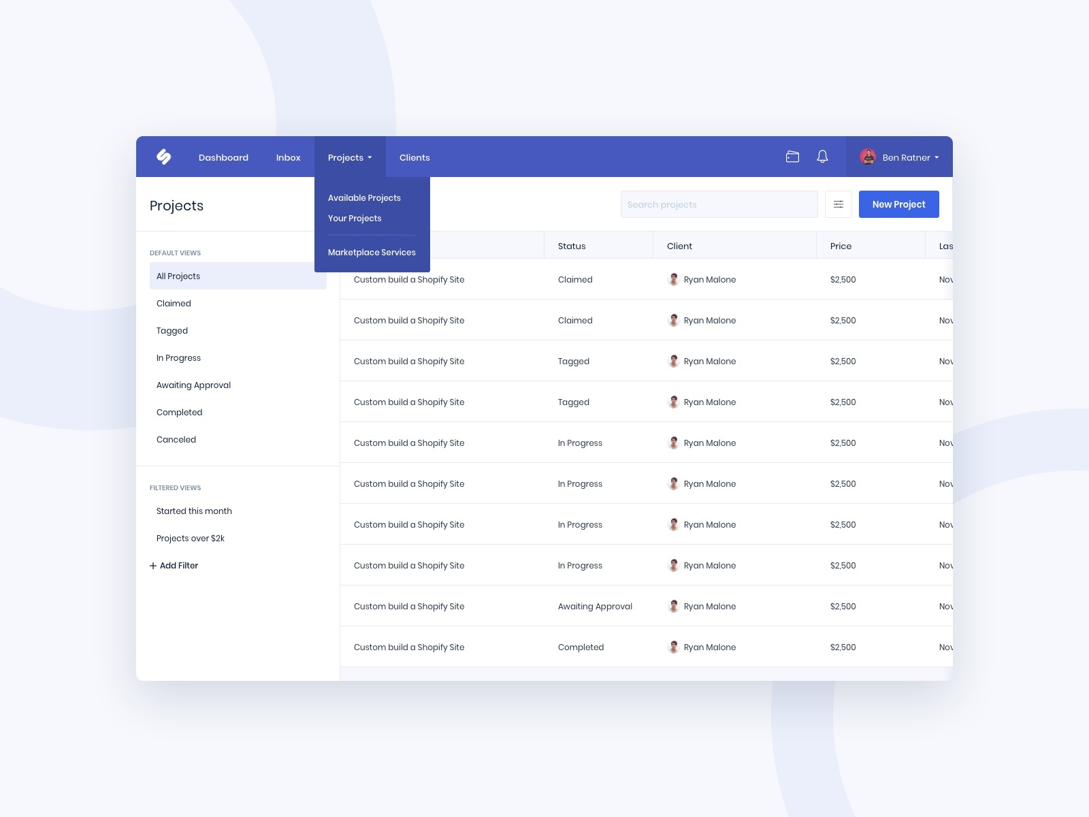The height and width of the screenshot is (817, 1089).
Task: Collapse the Projects navigation dropdown
Action: (349, 157)
